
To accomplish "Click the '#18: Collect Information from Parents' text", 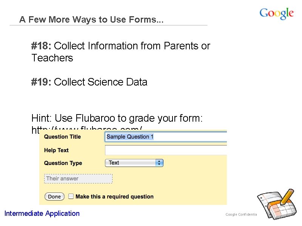I will click(x=120, y=46).
